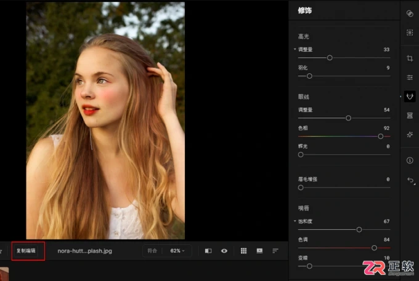Click the 高光 section heading
The image size is (419, 281).
tap(304, 36)
